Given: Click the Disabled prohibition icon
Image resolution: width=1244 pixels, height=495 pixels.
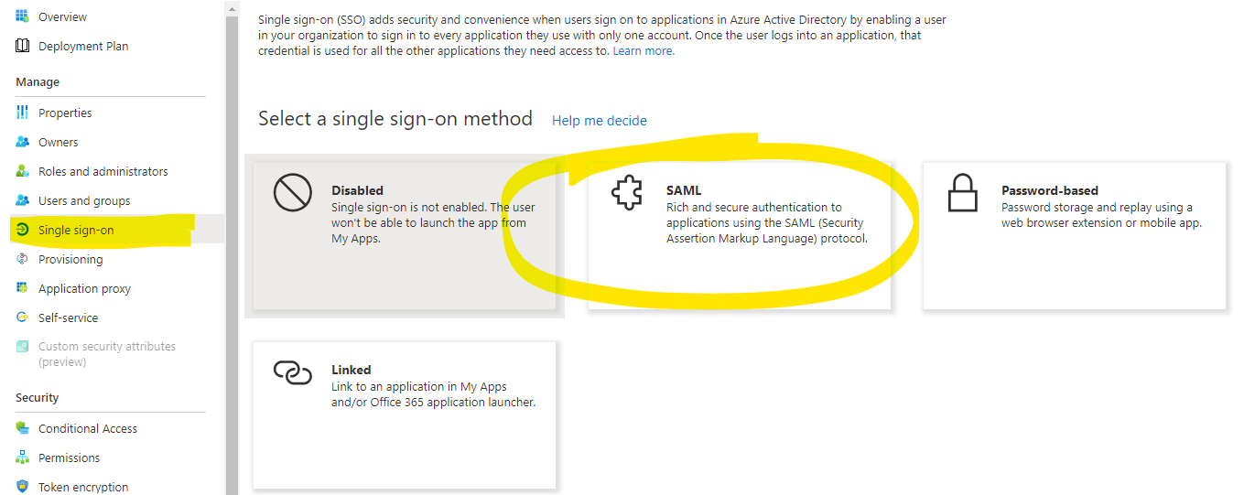Looking at the screenshot, I should click(293, 193).
